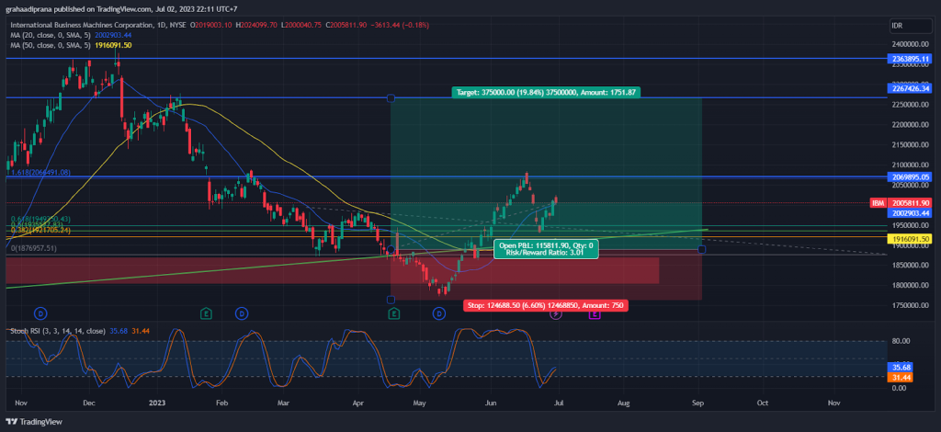Click the purple lightning event marker
The width and height of the screenshot is (941, 432).
(556, 313)
